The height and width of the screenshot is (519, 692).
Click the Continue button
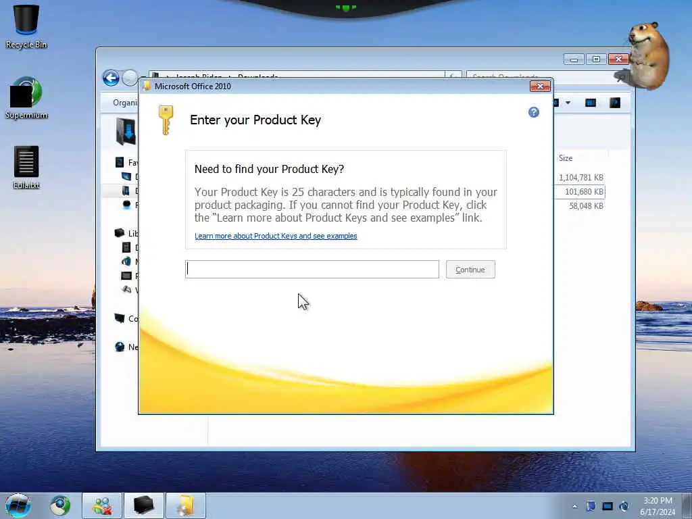(x=470, y=270)
